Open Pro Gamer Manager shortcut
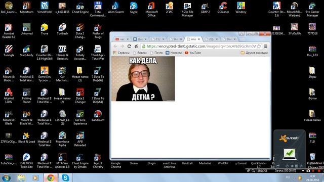The image size is (324, 182). pos(312,9)
